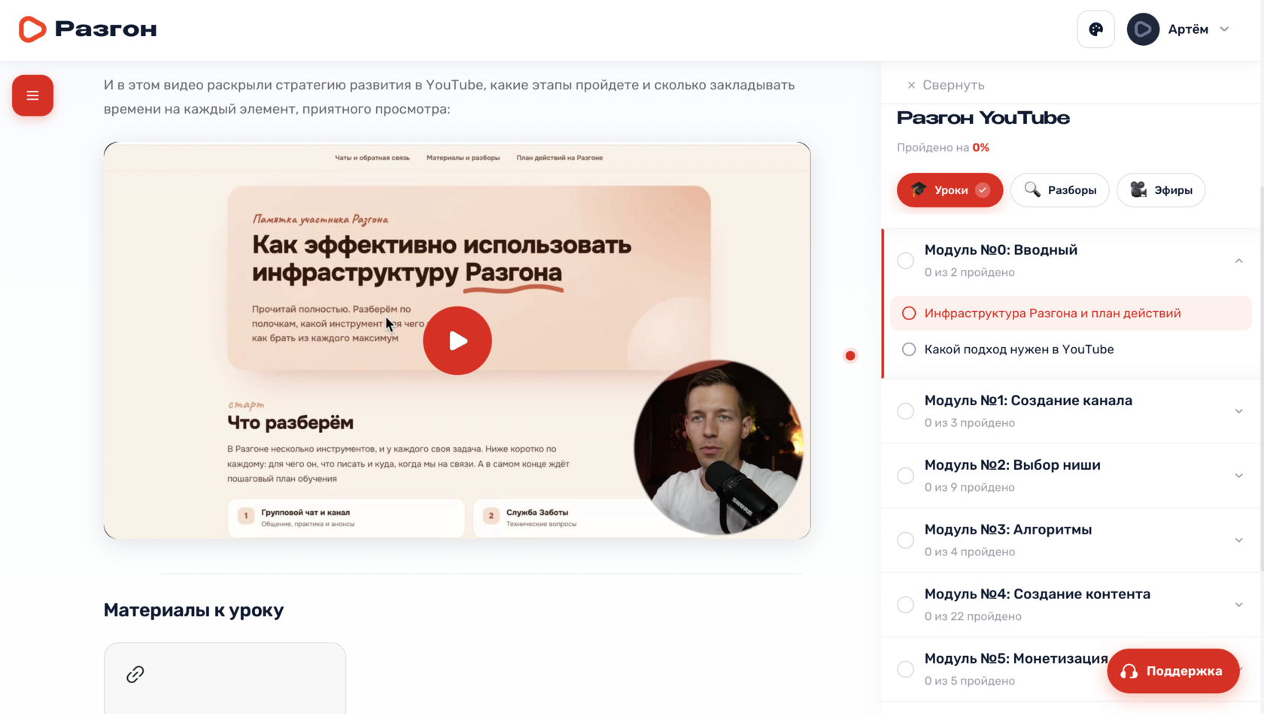Click Групповой чат и канал card in video

346,517
